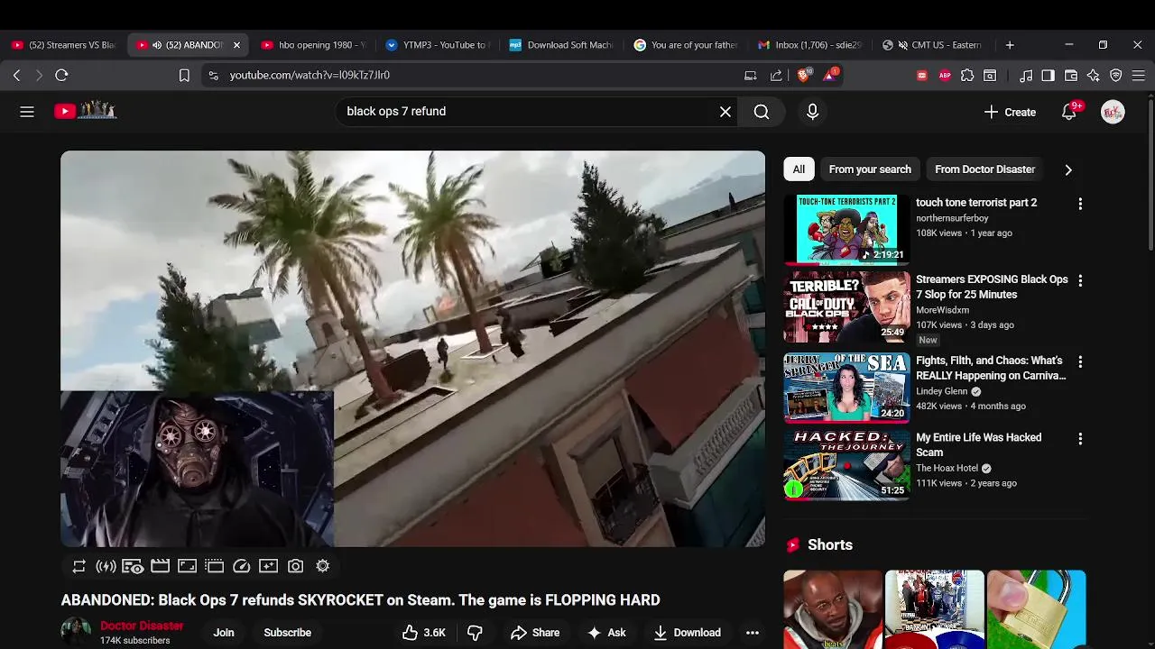Open more actions ellipsis below video
Viewport: 1155px width, 649px height.
[753, 633]
